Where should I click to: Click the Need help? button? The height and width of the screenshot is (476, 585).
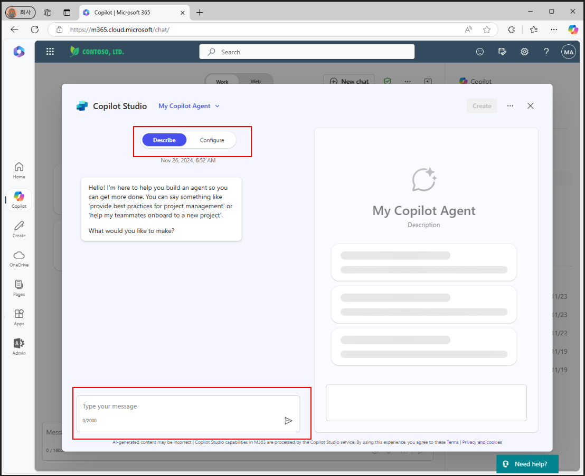coord(527,464)
